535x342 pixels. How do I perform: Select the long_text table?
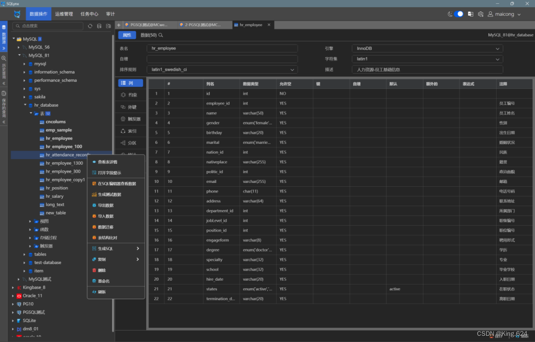click(55, 204)
